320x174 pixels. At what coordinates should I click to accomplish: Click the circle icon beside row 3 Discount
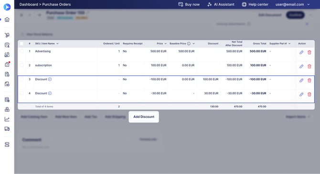pos(50,79)
